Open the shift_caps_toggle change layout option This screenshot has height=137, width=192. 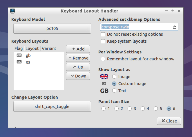pyautogui.click(x=52, y=106)
